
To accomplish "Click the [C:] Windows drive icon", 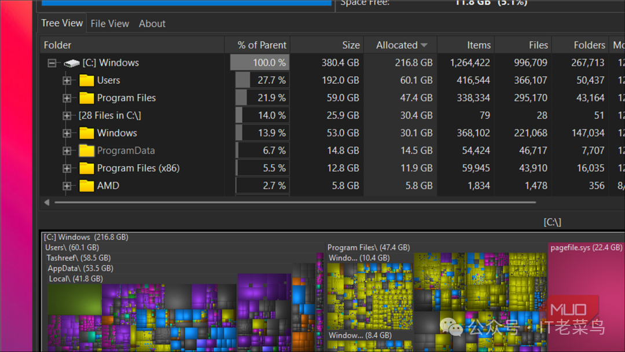I will 71,63.
